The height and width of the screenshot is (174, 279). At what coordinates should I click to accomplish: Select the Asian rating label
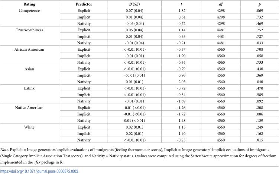click(x=29, y=69)
